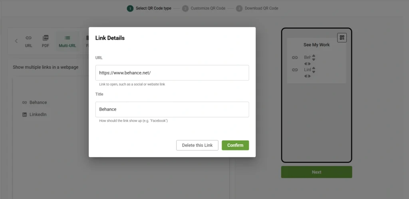Screen dimensions: 409x199
Task: Click step 3 Download QR Code
Action: pyautogui.click(x=257, y=8)
